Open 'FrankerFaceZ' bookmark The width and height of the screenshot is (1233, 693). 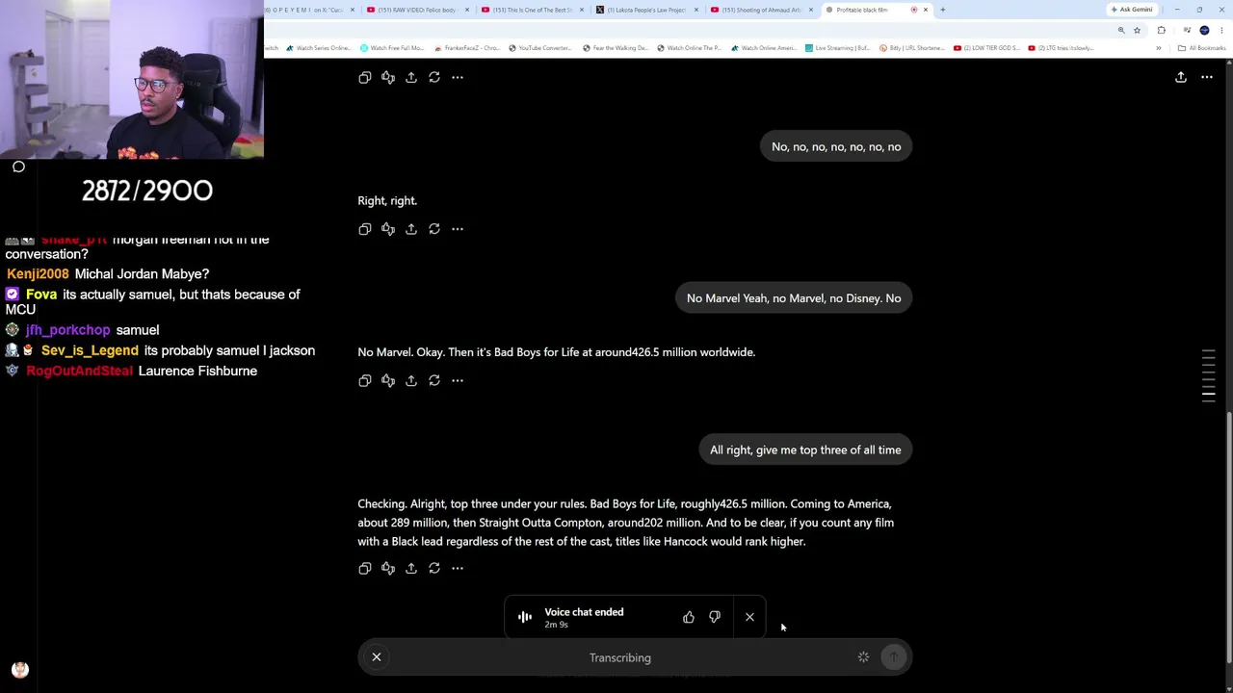[x=467, y=48]
